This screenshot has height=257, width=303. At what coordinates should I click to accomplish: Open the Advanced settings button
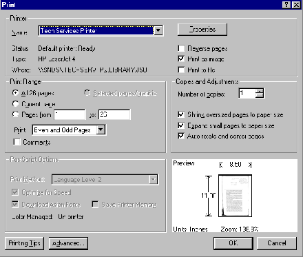tap(68, 243)
